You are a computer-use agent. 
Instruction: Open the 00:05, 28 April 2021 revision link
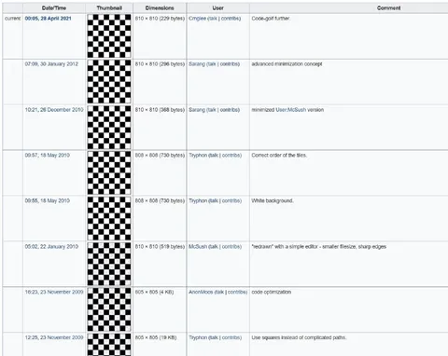pyautogui.click(x=48, y=19)
